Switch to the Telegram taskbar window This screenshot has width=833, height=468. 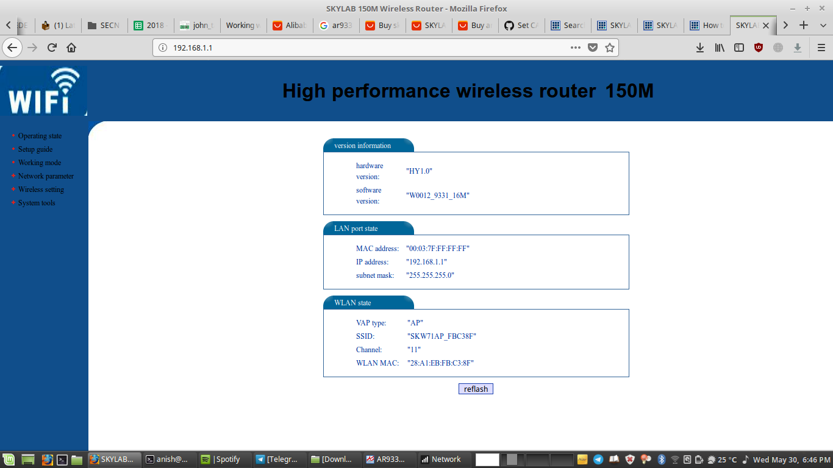click(280, 459)
